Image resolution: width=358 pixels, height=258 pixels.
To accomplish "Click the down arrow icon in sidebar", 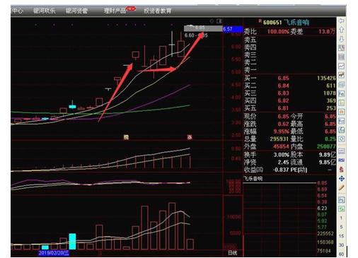I will tap(341, 39).
